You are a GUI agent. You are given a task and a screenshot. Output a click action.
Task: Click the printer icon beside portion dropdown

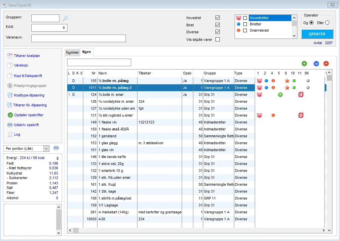pyautogui.click(x=56, y=148)
